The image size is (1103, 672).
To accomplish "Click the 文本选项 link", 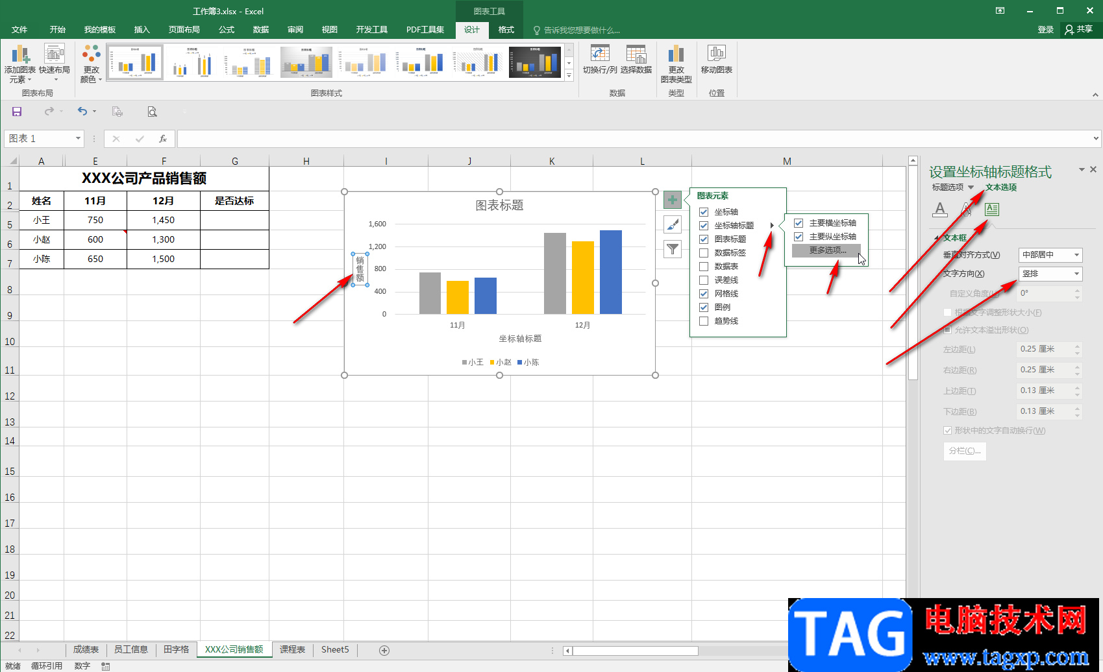I will pos(1001,187).
